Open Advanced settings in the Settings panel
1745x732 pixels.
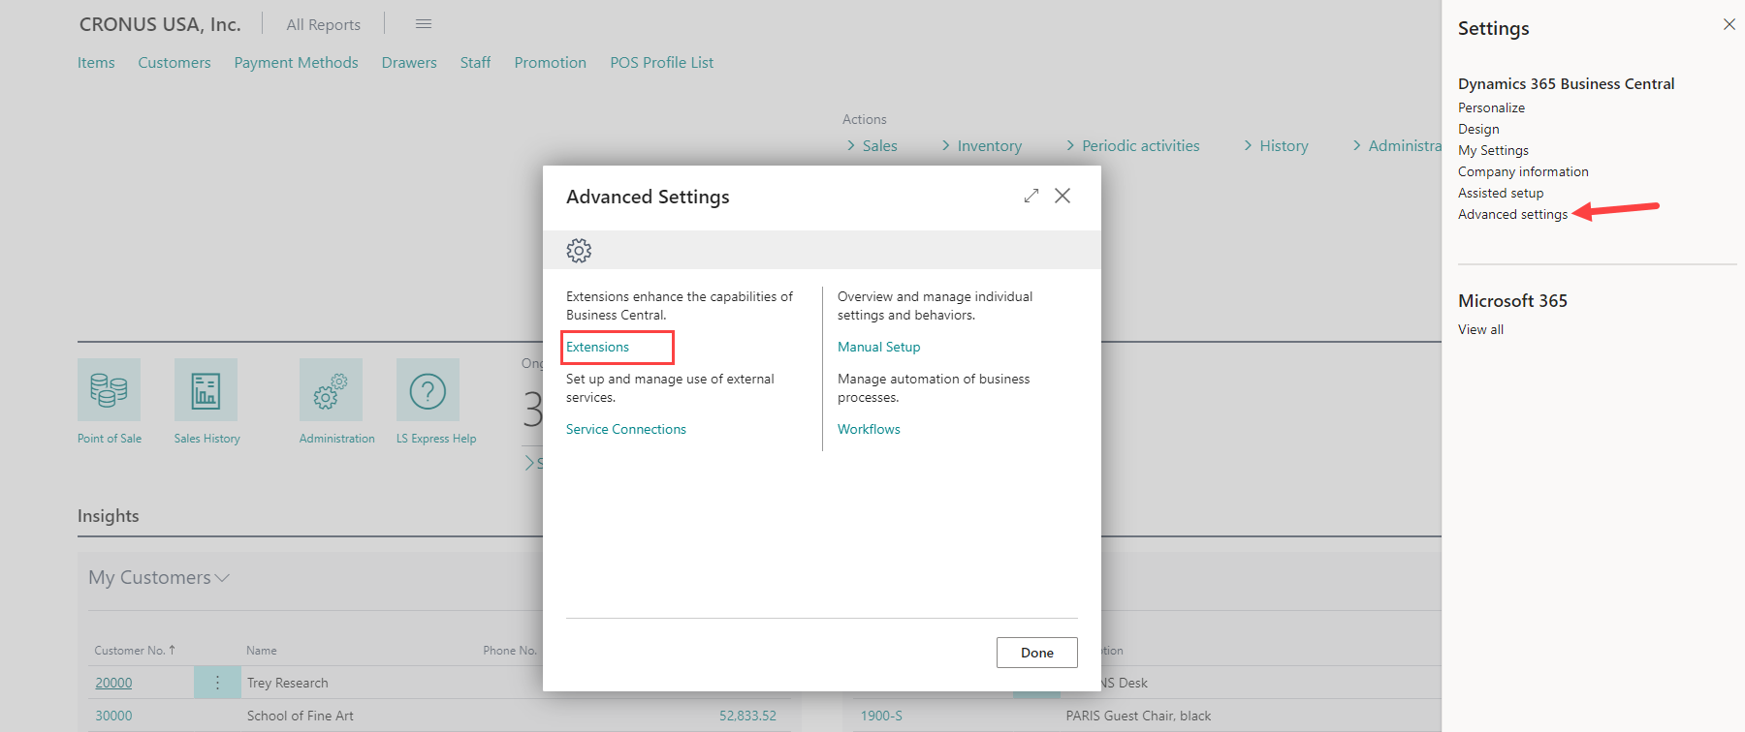(x=1513, y=214)
